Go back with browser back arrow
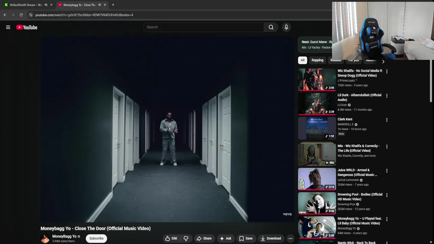The image size is (434, 244). tap(5, 15)
